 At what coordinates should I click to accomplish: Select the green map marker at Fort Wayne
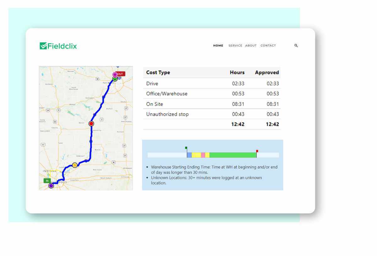(x=115, y=79)
